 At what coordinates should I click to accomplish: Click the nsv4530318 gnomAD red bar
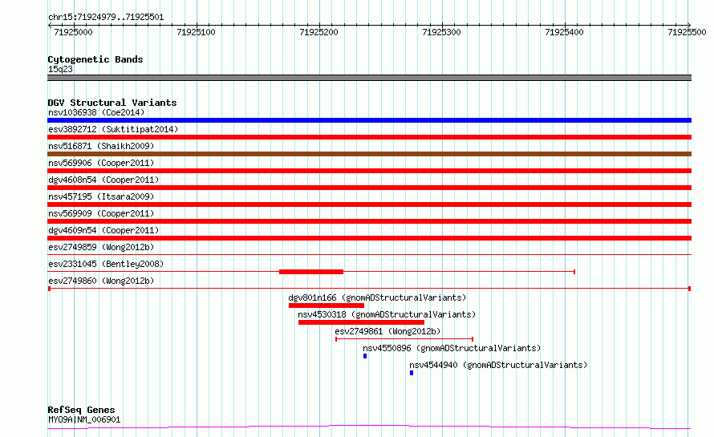coord(361,322)
